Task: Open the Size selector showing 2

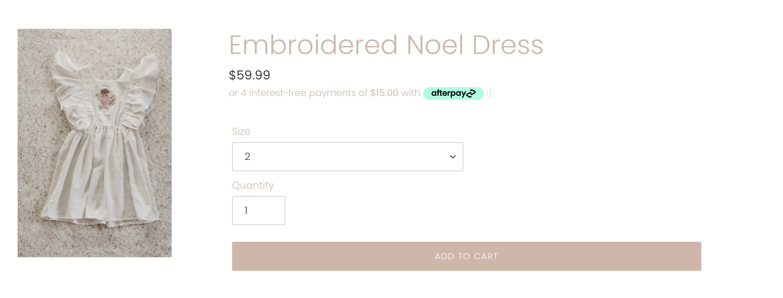Action: point(347,157)
